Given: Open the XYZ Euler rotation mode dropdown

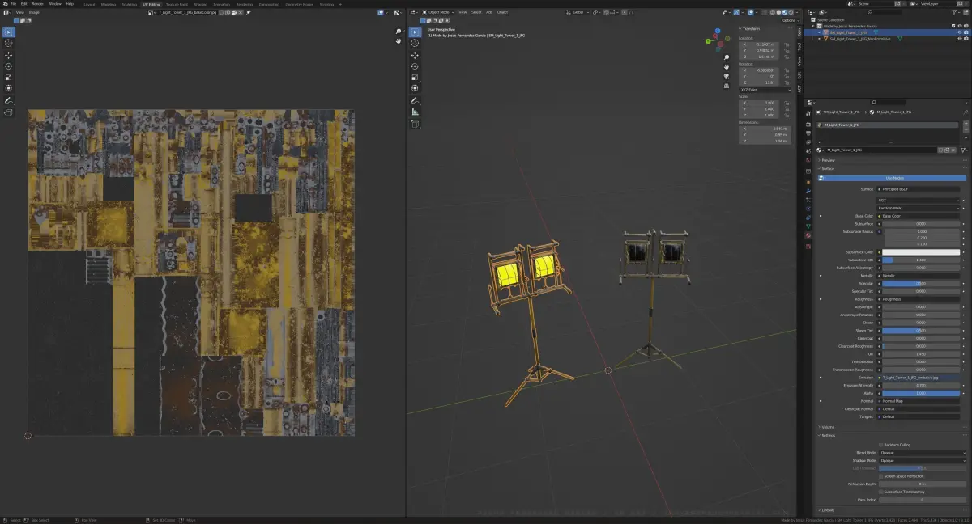Looking at the screenshot, I should [765, 90].
